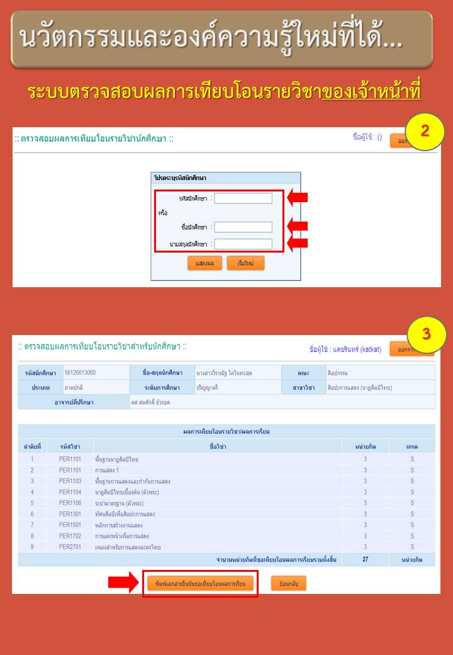Click the หน่วยกิต column header
453x655 pixels.
click(x=366, y=447)
